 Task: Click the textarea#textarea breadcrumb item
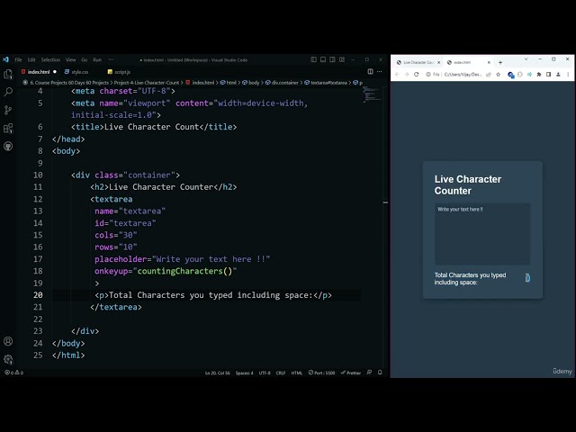pyautogui.click(x=326, y=83)
